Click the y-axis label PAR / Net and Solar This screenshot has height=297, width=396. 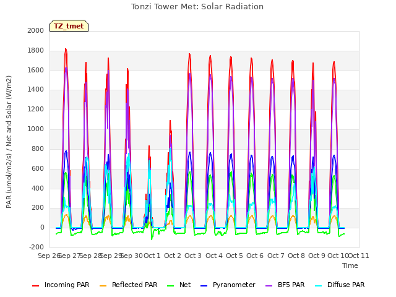pos(9,142)
